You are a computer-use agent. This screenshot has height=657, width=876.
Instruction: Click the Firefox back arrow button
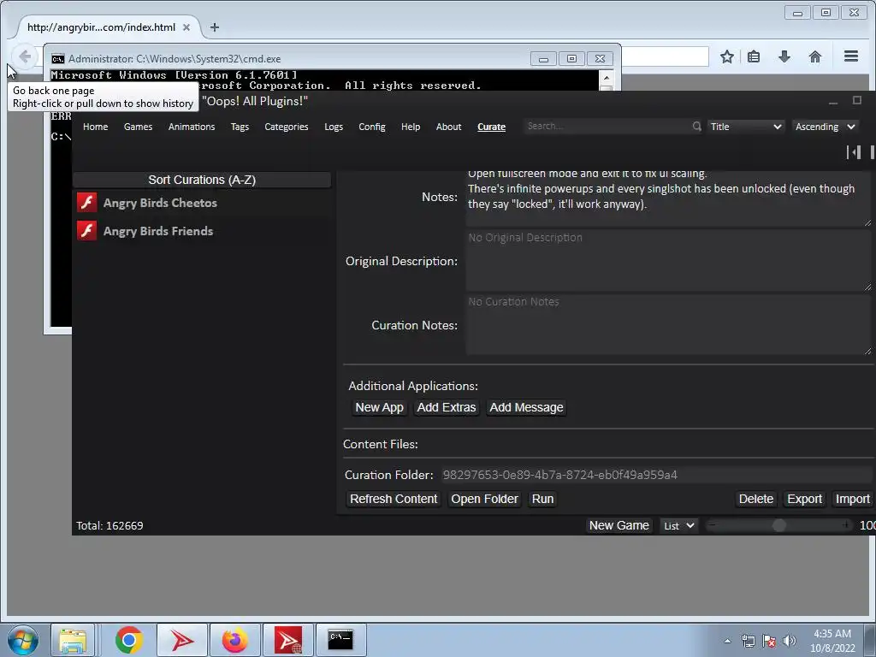click(24, 56)
